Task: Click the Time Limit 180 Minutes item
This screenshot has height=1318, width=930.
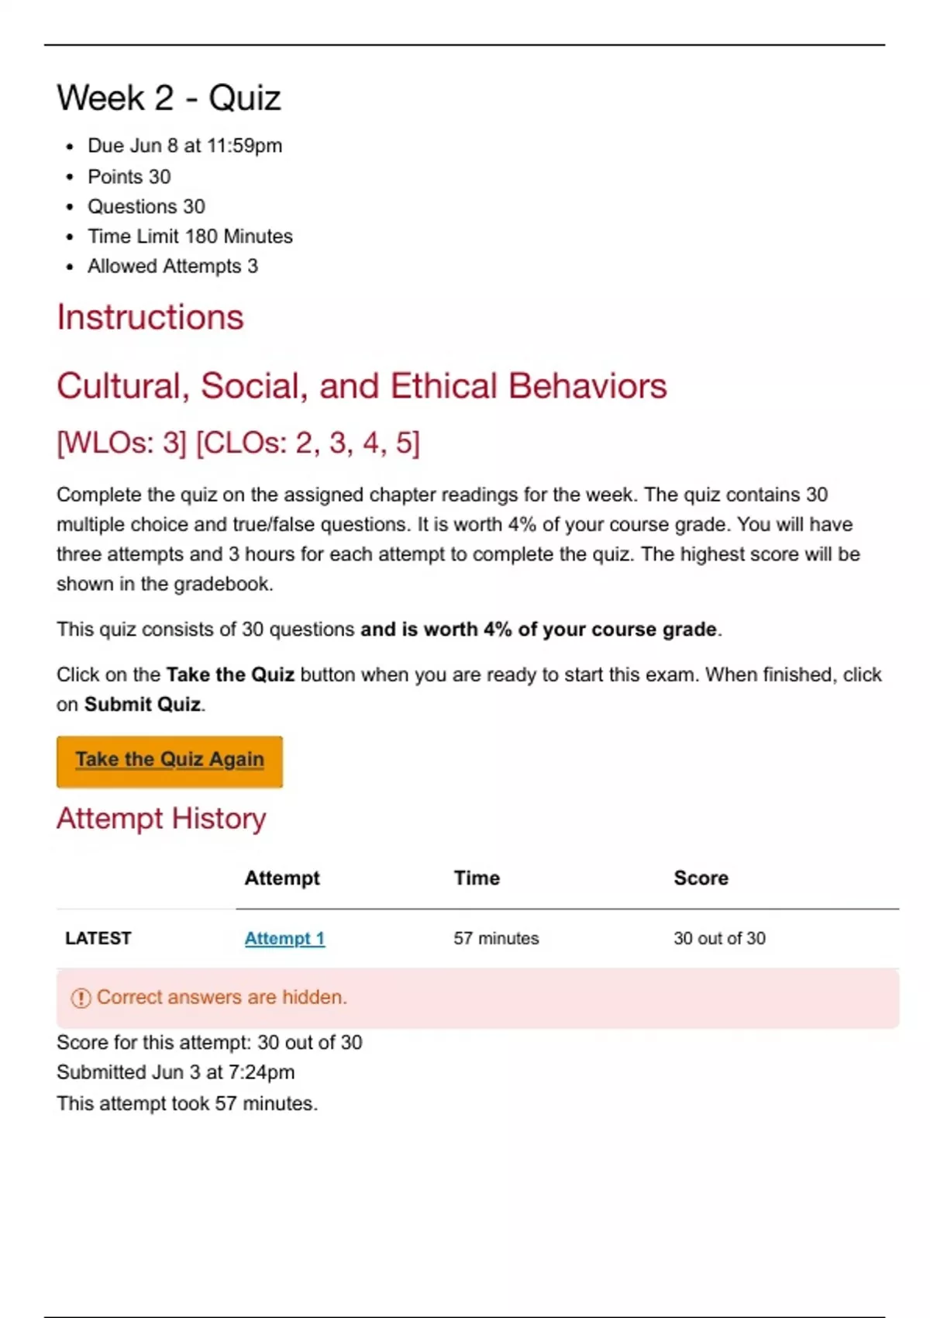Action: click(x=190, y=236)
